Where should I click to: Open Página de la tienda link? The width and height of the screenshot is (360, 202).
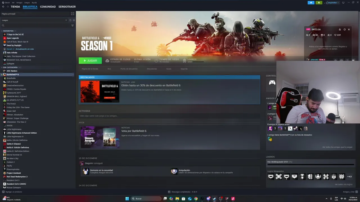pos(90,69)
